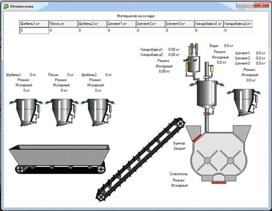Click the Щебень2,кг stock value cell
Screen dimensions: 272x211
[92, 30]
